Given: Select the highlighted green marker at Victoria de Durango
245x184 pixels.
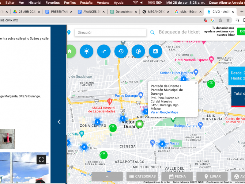Looking at the screenshot, I should pyautogui.click(x=140, y=124).
